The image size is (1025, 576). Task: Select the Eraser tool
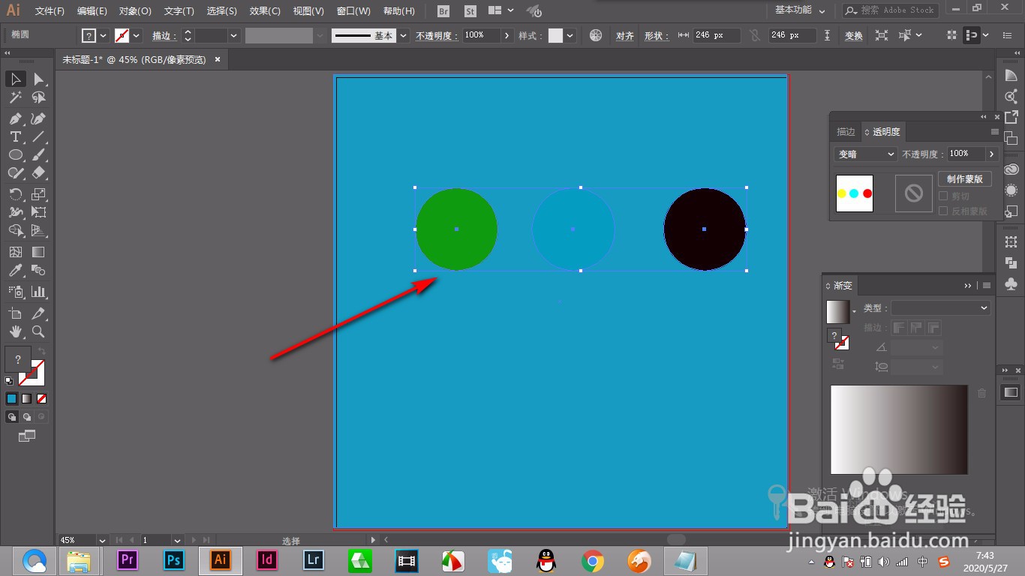[x=38, y=172]
